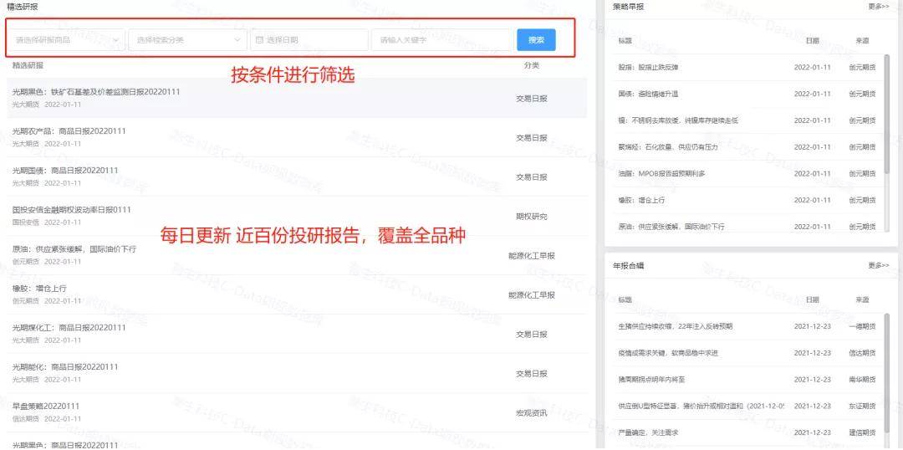Click the 分类 column header
903x450 pixels.
click(x=532, y=65)
